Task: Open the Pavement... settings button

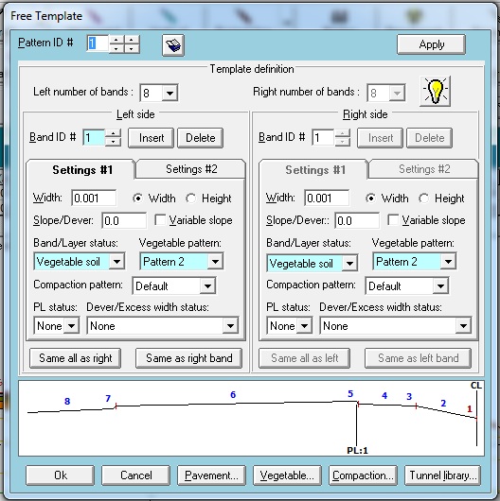Action: [211, 475]
